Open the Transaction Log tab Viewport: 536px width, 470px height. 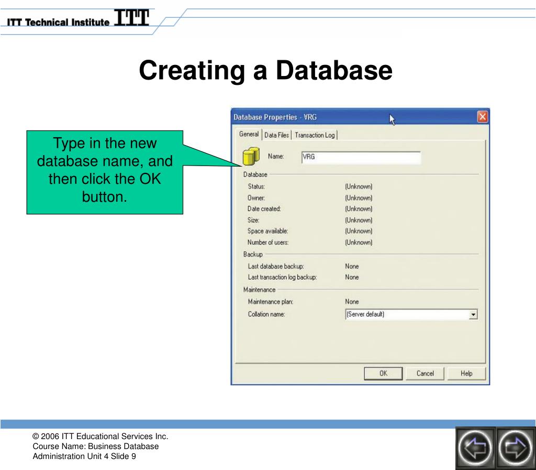(x=315, y=135)
